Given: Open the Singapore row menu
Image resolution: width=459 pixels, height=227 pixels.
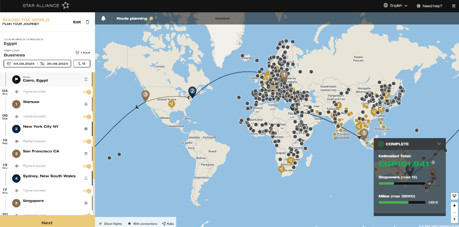Looking at the screenshot, I should (x=86, y=203).
